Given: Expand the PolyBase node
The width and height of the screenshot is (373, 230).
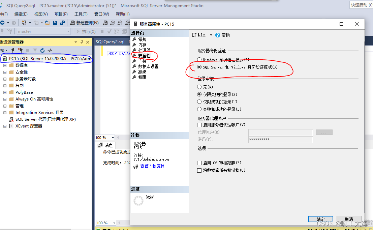Looking at the screenshot, I should tap(5, 92).
